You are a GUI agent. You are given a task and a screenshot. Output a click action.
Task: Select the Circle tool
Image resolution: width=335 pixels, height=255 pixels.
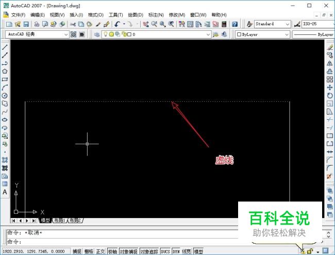5,96
